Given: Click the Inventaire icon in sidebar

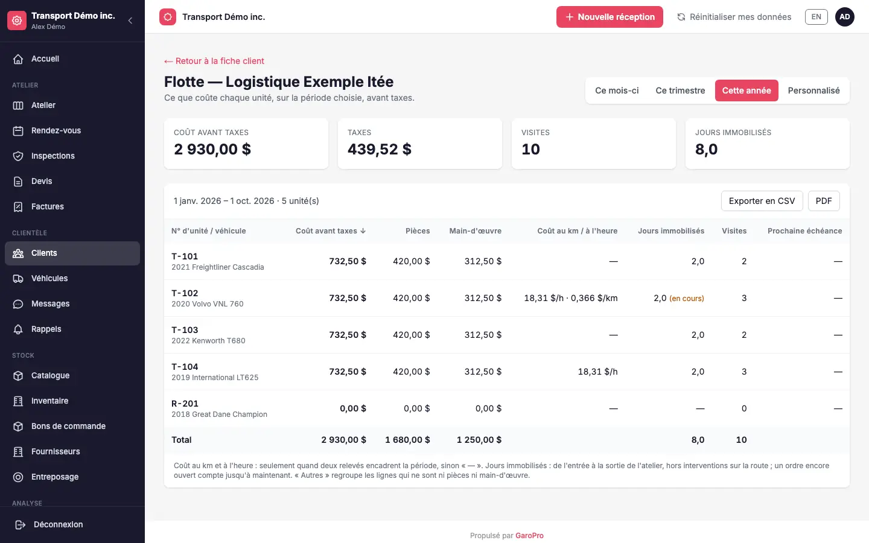Looking at the screenshot, I should [18, 401].
